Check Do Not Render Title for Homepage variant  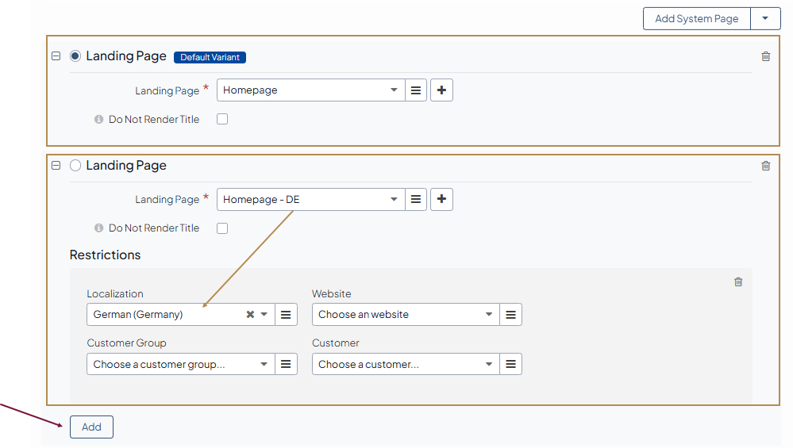coord(222,119)
